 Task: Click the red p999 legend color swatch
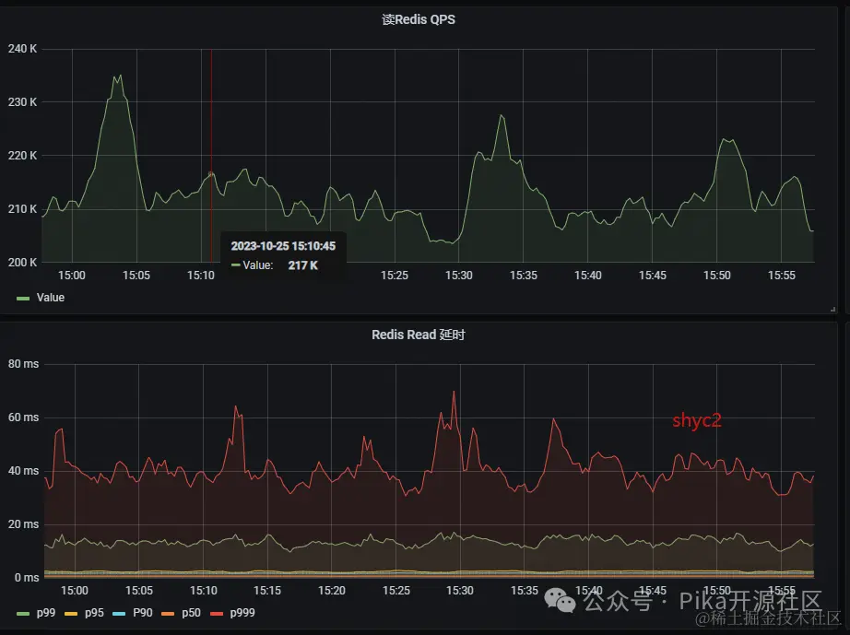[x=217, y=614]
